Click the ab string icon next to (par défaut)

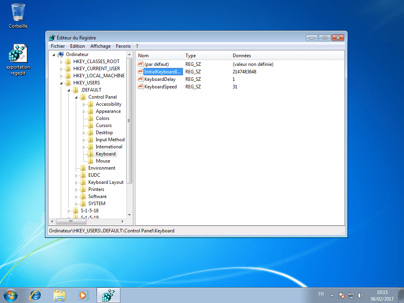[140, 64]
